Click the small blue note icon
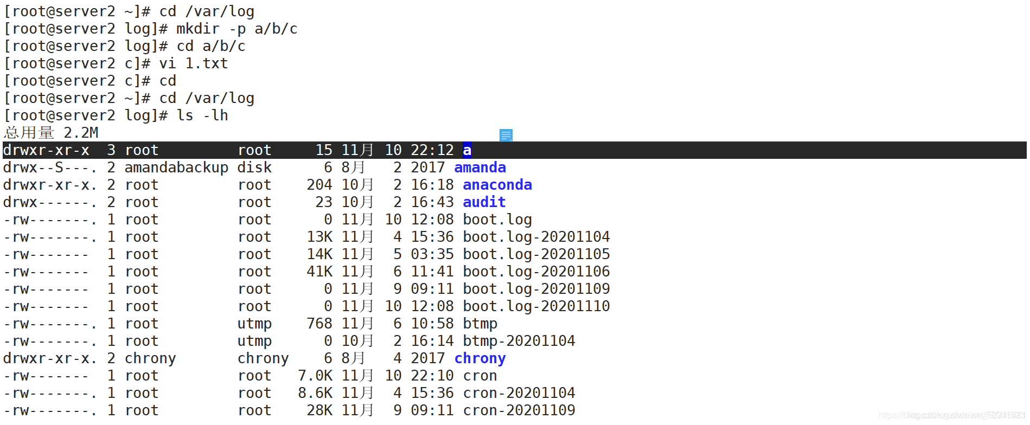The image size is (1030, 425). coord(506,135)
